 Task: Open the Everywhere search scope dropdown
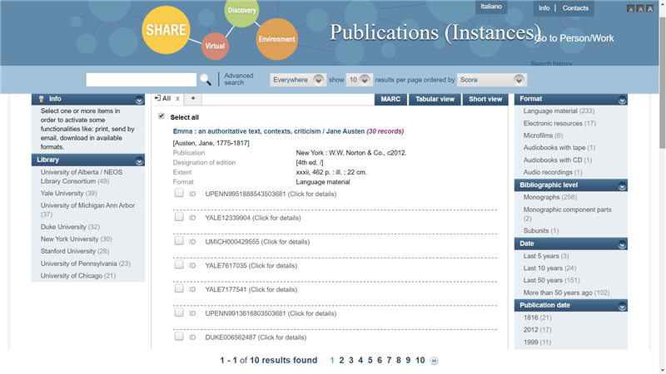[x=297, y=80]
